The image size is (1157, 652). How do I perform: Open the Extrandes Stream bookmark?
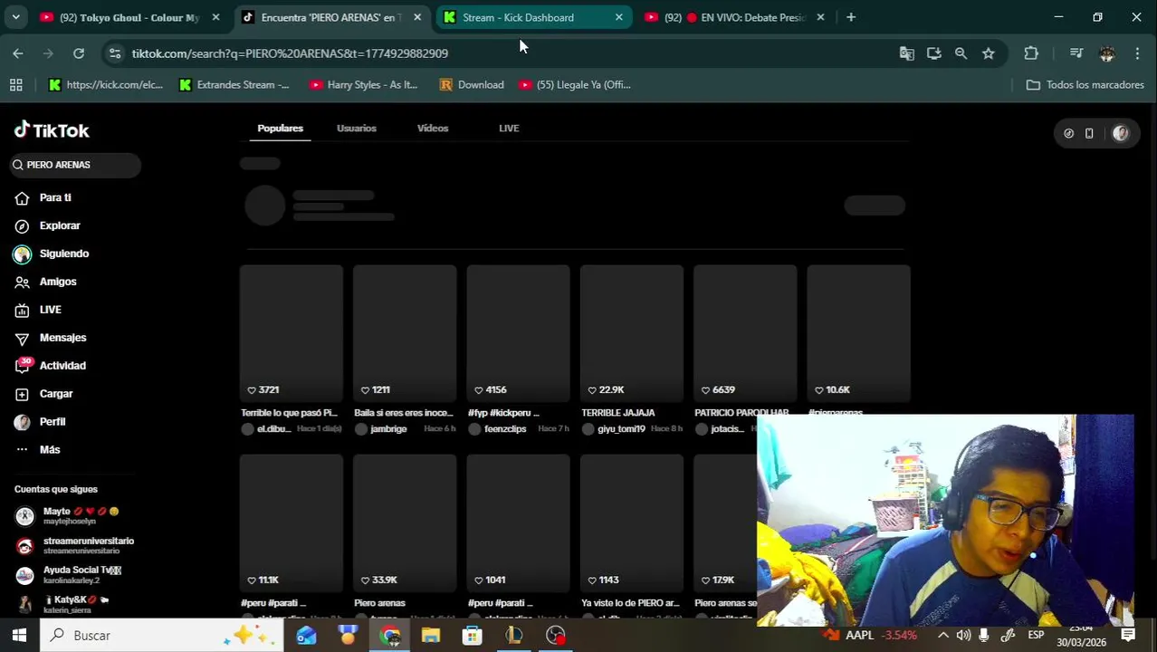click(x=234, y=84)
